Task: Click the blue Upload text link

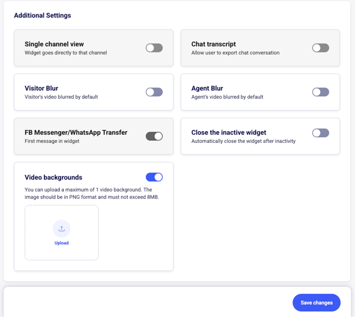Action: click(x=61, y=243)
